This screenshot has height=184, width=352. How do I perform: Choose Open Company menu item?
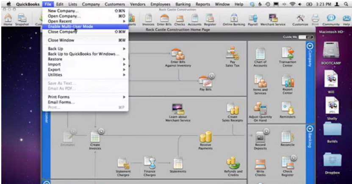(x=85, y=16)
